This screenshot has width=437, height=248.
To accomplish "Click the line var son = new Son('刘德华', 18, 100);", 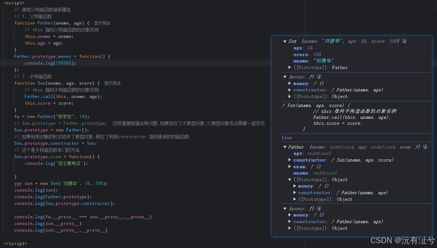I will 61,183.
